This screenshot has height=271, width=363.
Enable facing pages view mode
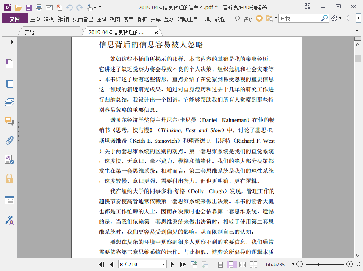[x=242, y=264]
